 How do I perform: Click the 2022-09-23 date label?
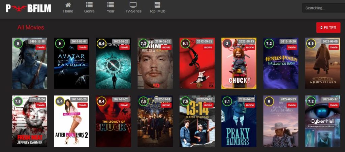[x=288, y=99]
